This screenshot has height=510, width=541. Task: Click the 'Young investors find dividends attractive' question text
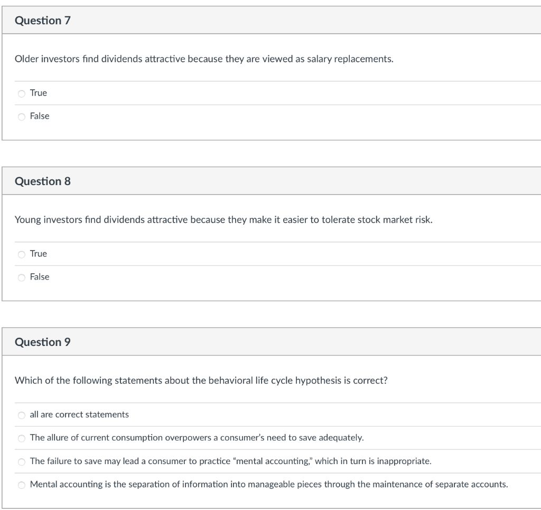(223, 220)
